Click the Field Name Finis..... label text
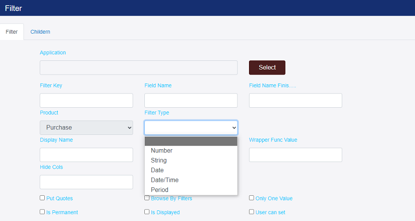 click(273, 85)
